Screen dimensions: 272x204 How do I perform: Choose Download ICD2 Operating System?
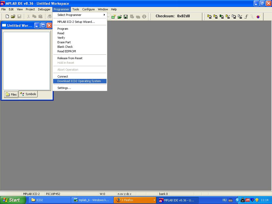click(x=79, y=81)
